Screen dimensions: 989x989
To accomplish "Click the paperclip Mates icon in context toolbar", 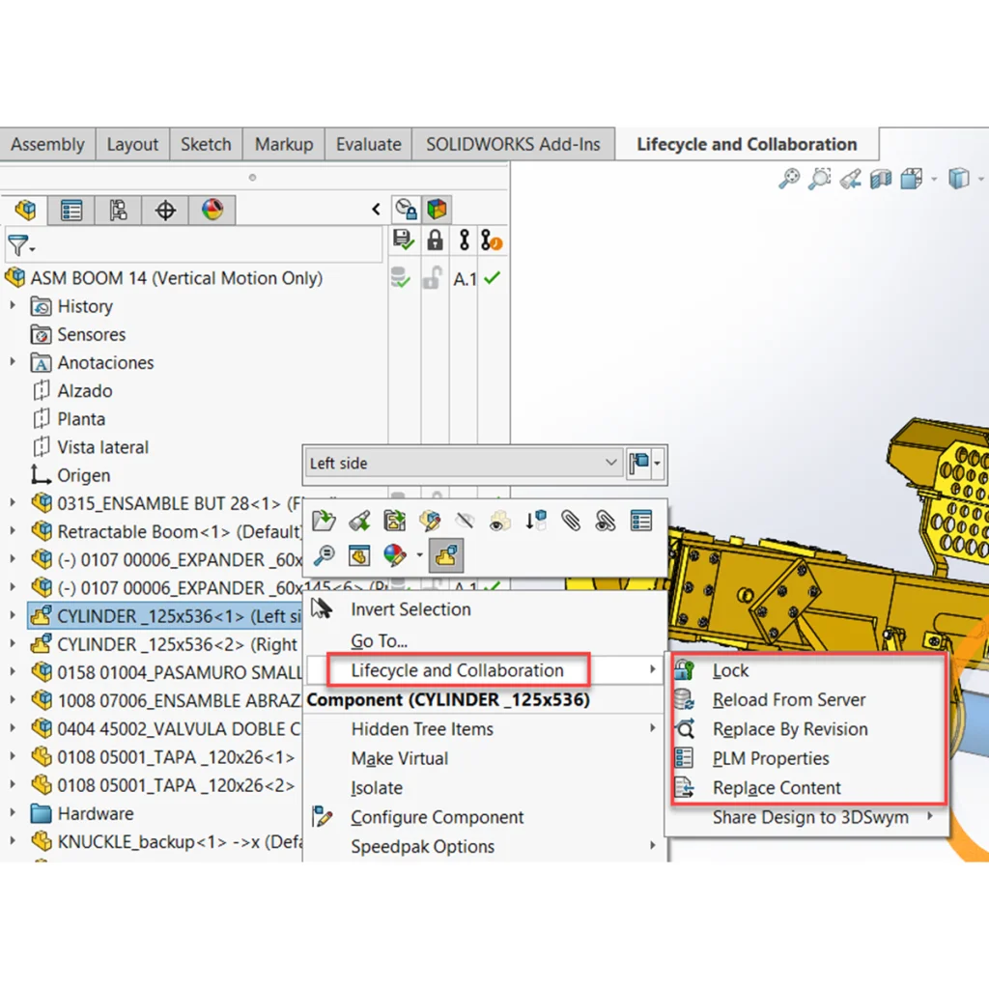I will pos(571,522).
